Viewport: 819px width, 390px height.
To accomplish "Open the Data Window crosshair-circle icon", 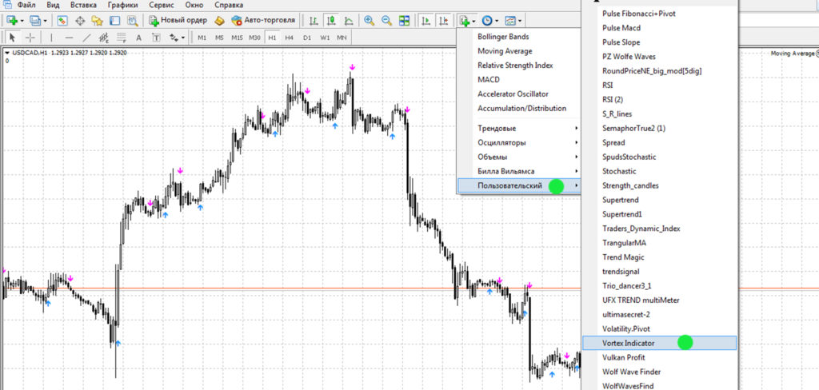I will [80, 21].
